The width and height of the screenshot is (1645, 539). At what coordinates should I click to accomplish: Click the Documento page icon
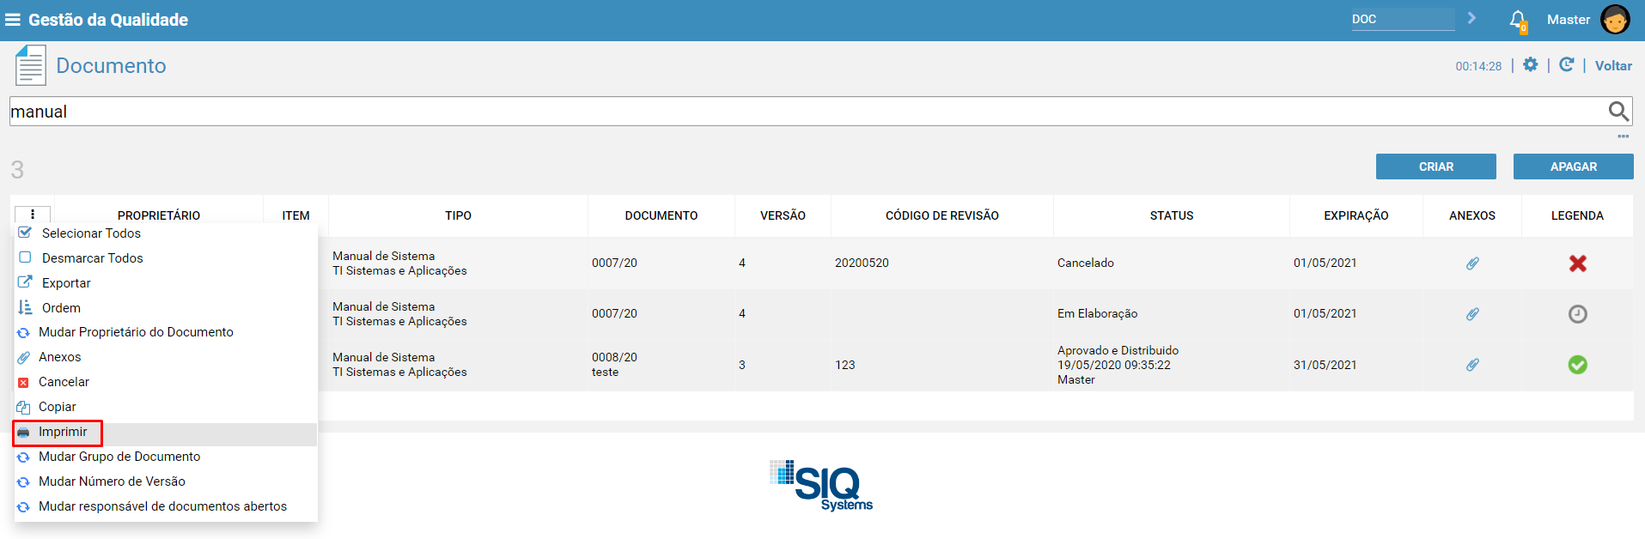tap(30, 65)
